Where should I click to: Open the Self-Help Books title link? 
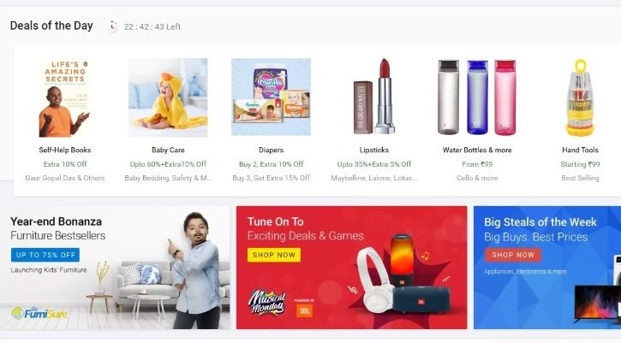pos(65,150)
